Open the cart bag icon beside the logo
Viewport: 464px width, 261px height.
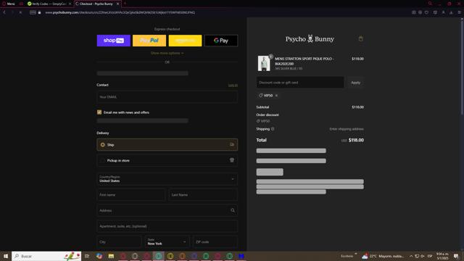click(x=361, y=38)
